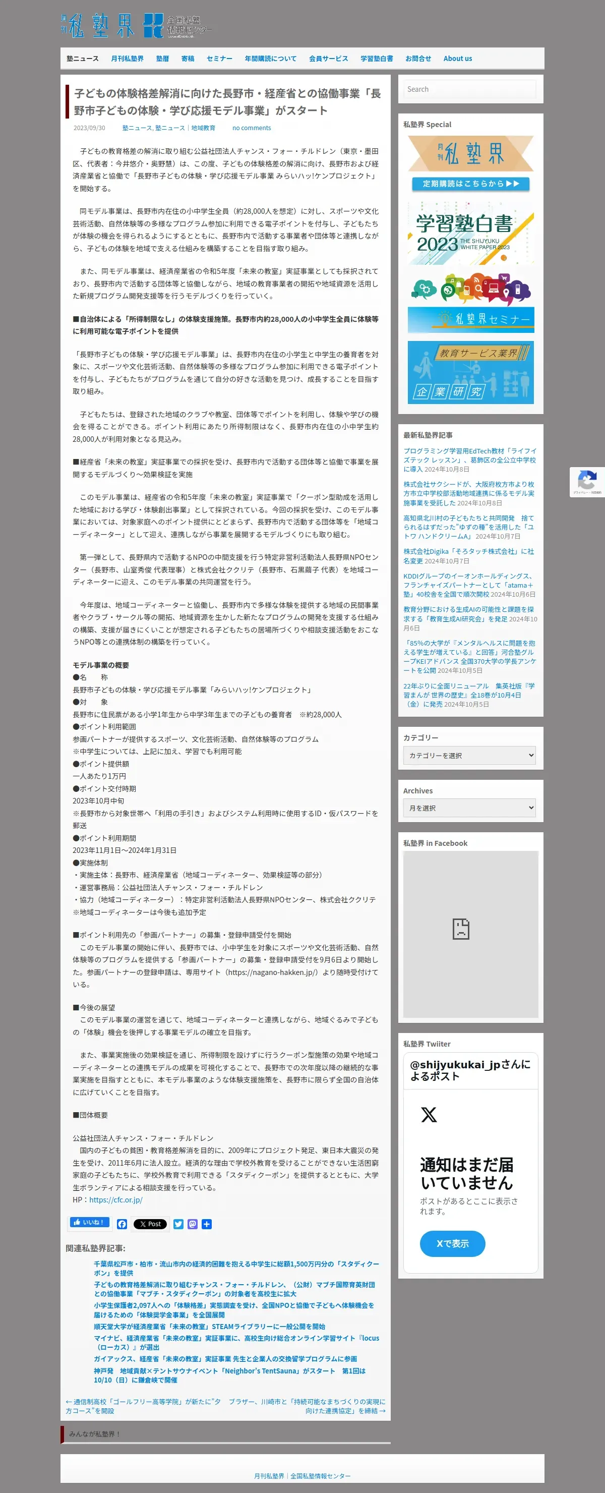605x1493 pixels.
Task: Open the 河合塾グループ KEIアドバンス article link
Action: [x=470, y=657]
